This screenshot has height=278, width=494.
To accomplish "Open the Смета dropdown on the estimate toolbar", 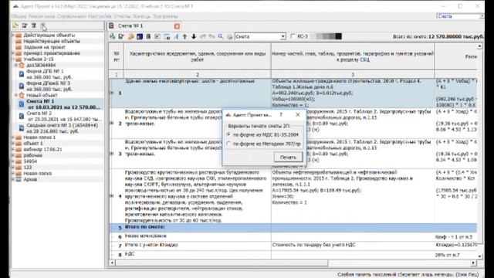I will point(283,36).
